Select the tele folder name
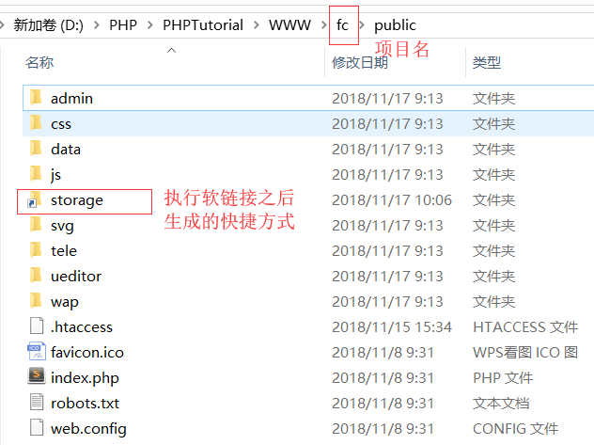The image size is (594, 445). pos(64,251)
